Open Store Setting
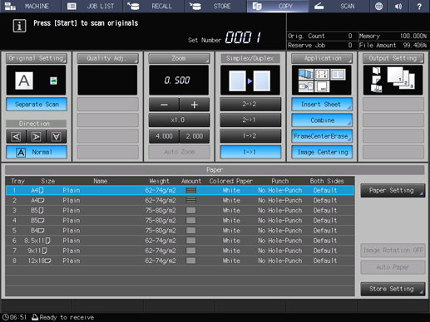The height and width of the screenshot is (322, 430). tap(393, 289)
